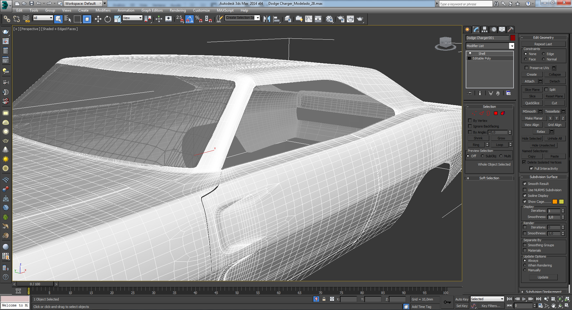Click the Mirror tool icon
This screenshot has height=310, width=572.
(x=267, y=19)
